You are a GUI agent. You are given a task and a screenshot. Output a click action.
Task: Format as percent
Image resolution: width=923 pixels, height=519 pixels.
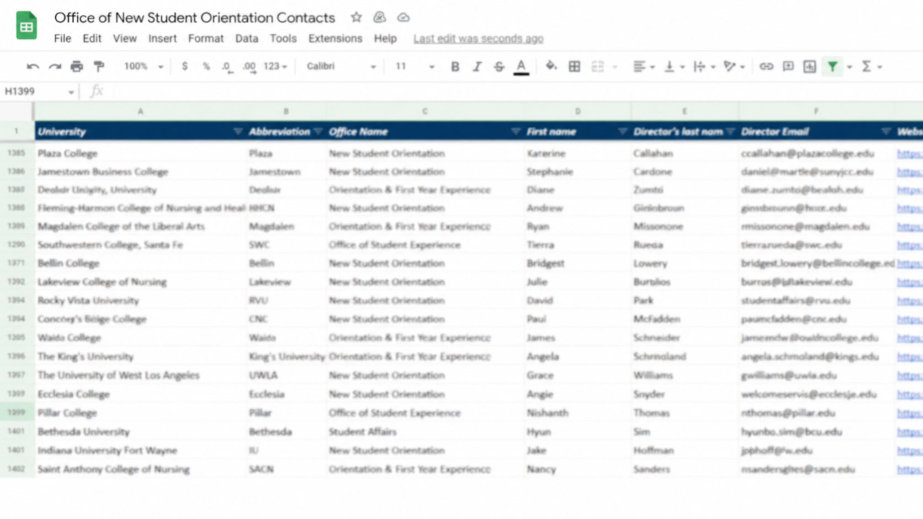click(x=206, y=66)
